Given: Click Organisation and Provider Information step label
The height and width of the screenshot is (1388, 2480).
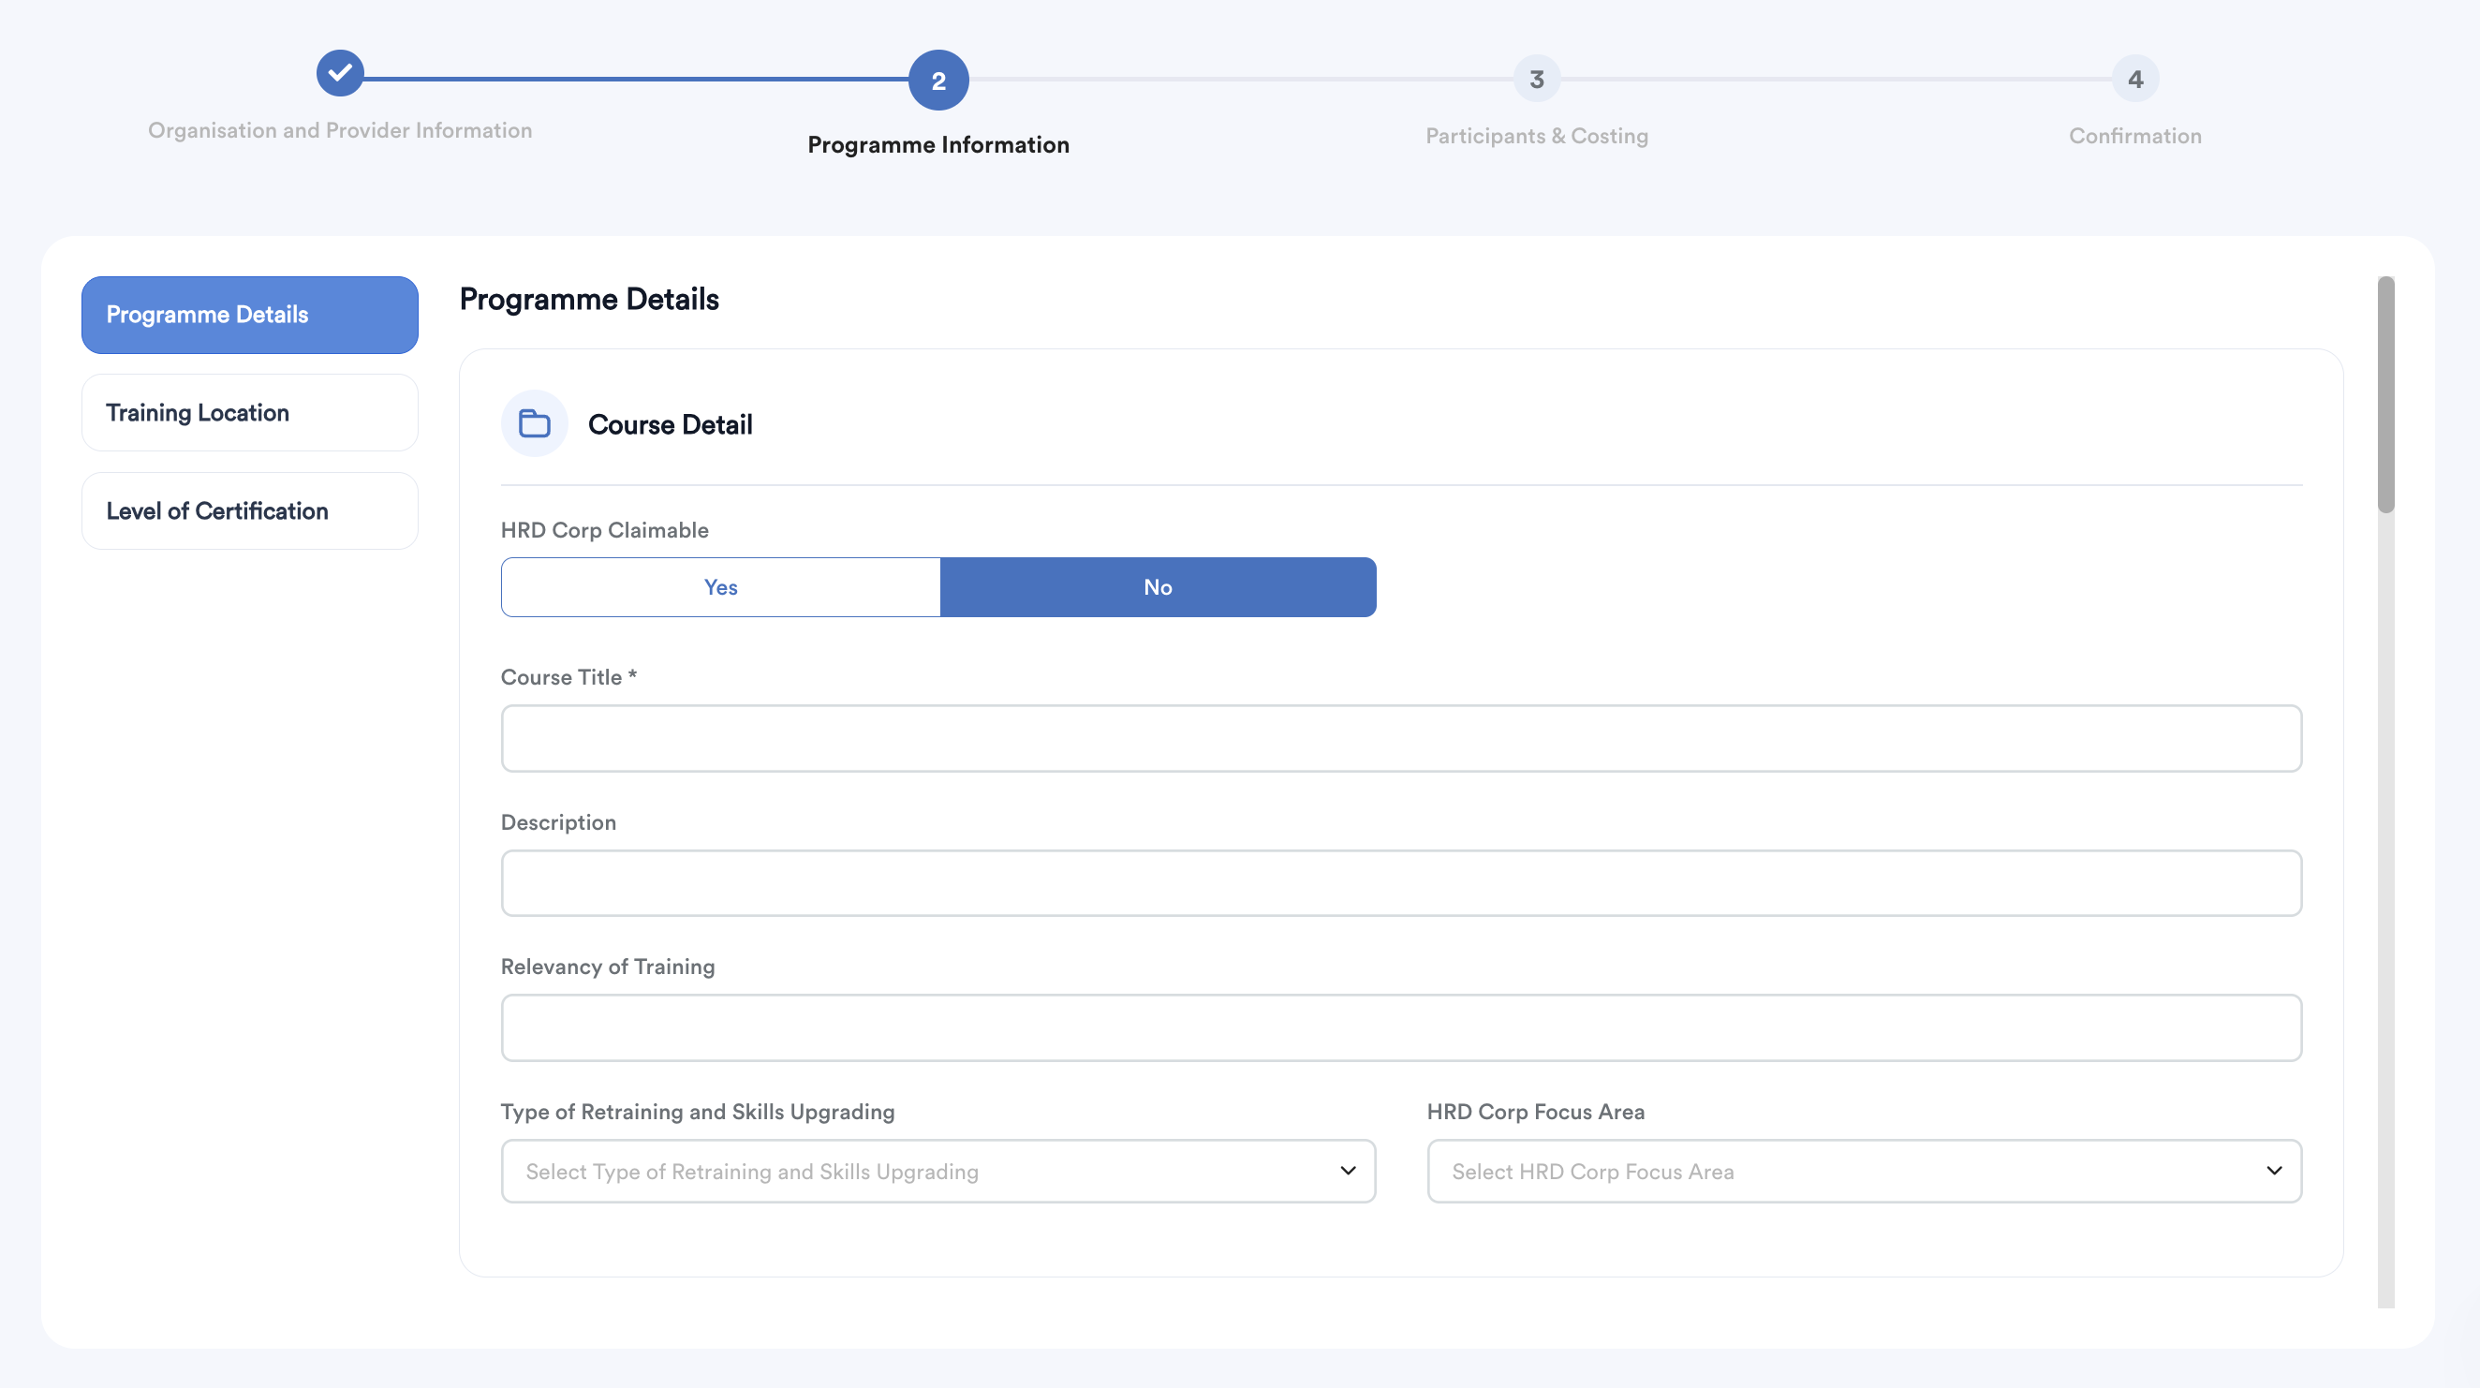Looking at the screenshot, I should (340, 130).
